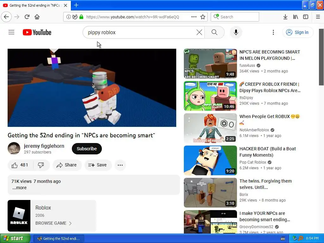The width and height of the screenshot is (324, 243).
Task: Clear the YouTube search query
Action: coord(199,32)
